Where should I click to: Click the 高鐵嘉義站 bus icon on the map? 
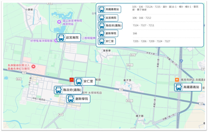179,87
